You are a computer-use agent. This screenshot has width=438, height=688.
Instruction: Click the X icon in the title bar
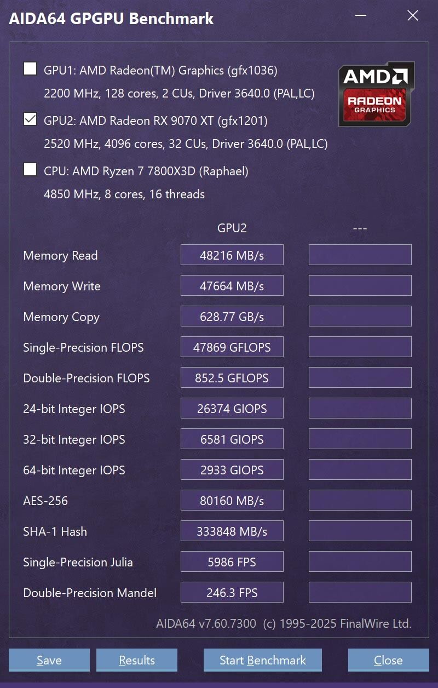click(413, 16)
